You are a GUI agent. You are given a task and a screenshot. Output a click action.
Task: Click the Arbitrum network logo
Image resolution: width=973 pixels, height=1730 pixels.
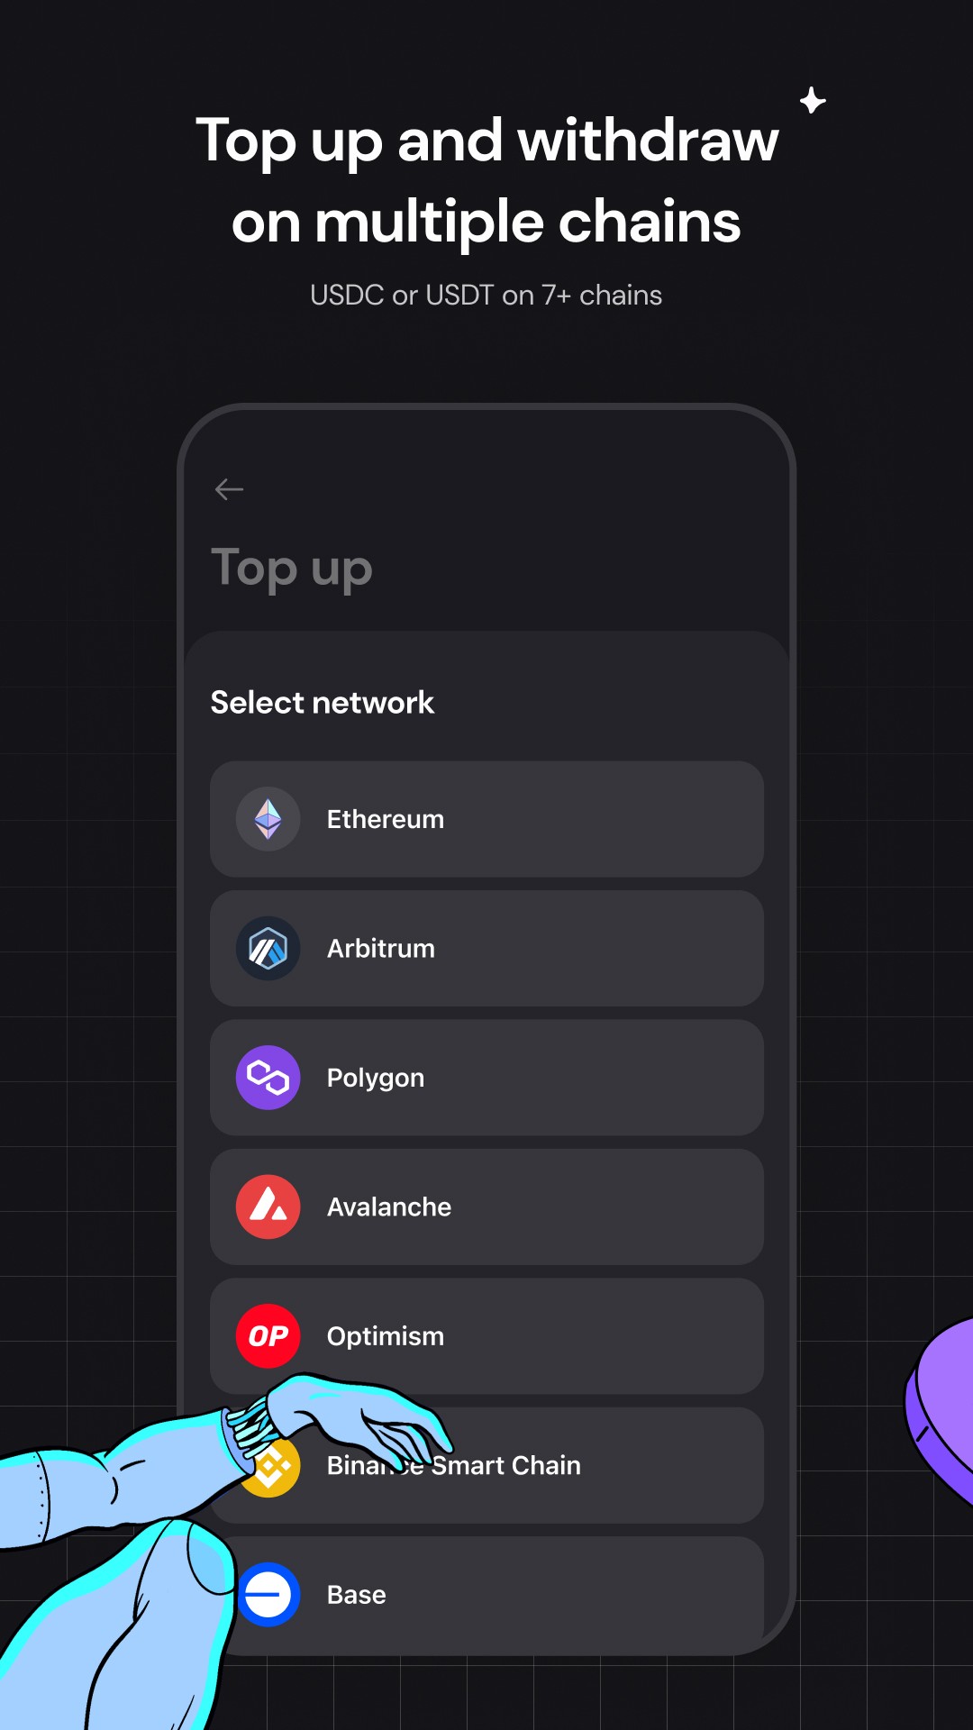click(x=268, y=949)
